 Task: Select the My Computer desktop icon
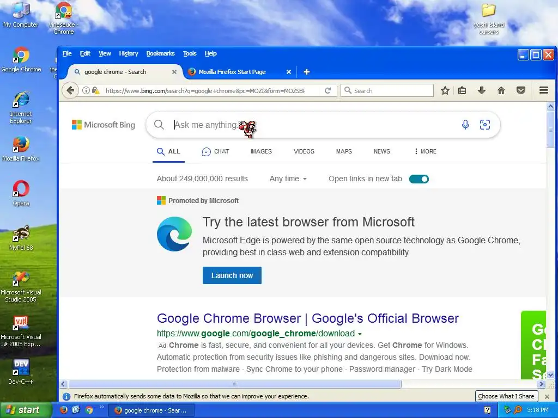21,15
